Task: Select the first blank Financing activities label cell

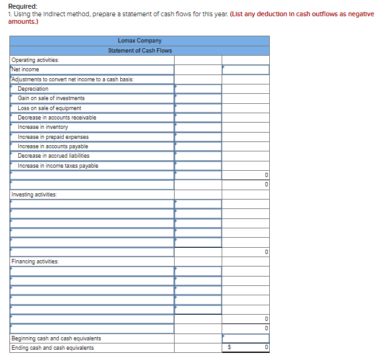Action: click(92, 271)
